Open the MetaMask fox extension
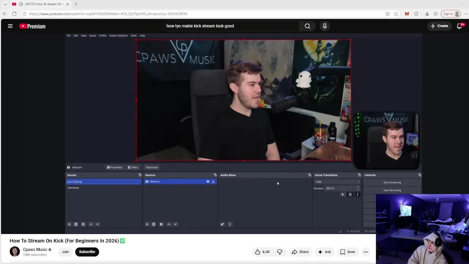The height and width of the screenshot is (264, 469). point(407,14)
